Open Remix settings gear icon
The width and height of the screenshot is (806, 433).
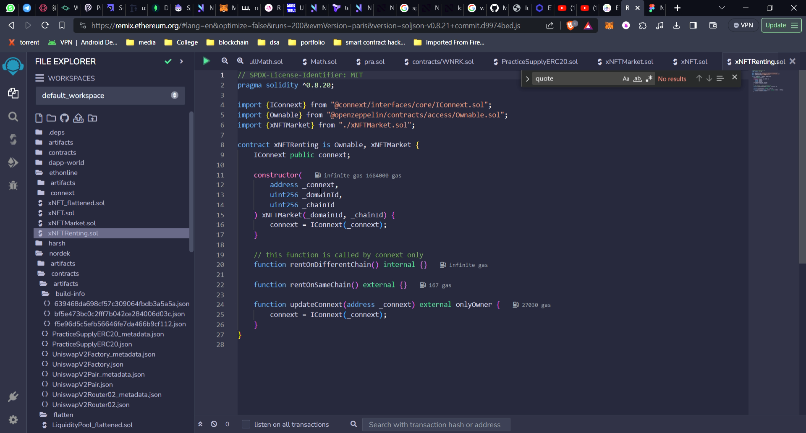(x=13, y=420)
